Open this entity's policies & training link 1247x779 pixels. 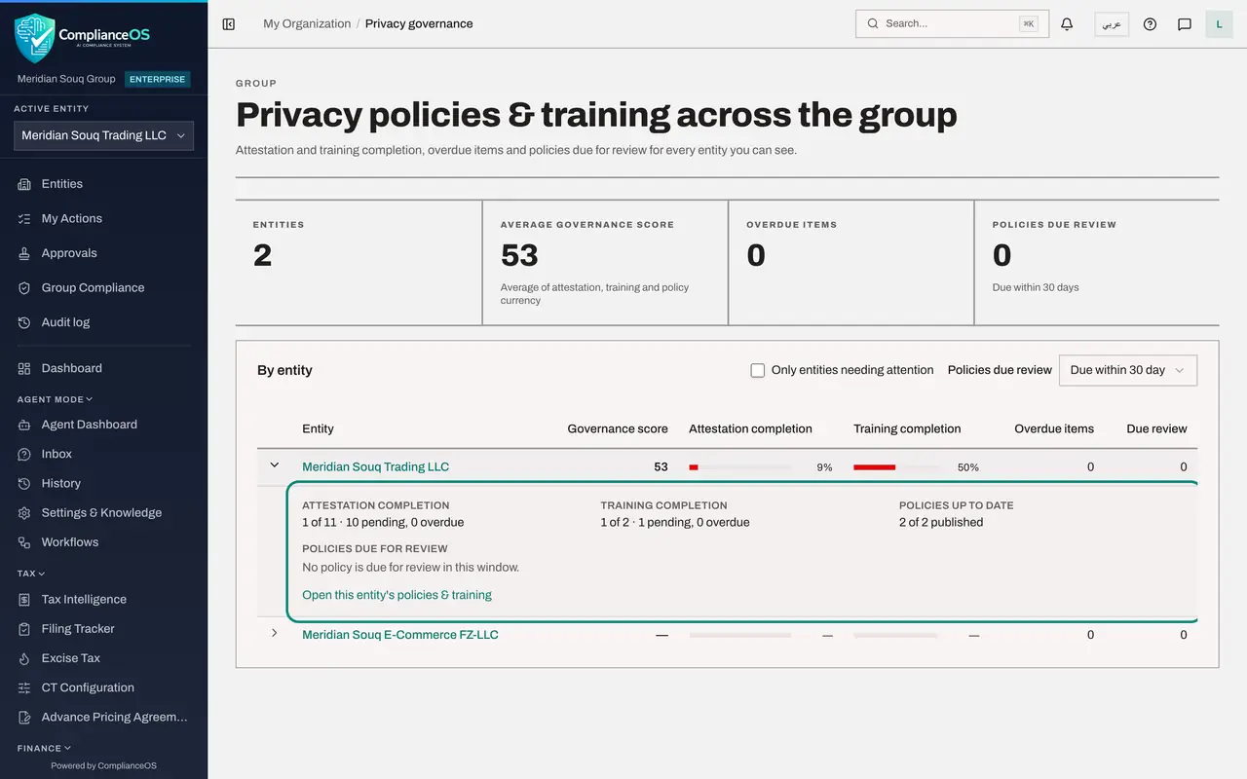pyautogui.click(x=397, y=595)
